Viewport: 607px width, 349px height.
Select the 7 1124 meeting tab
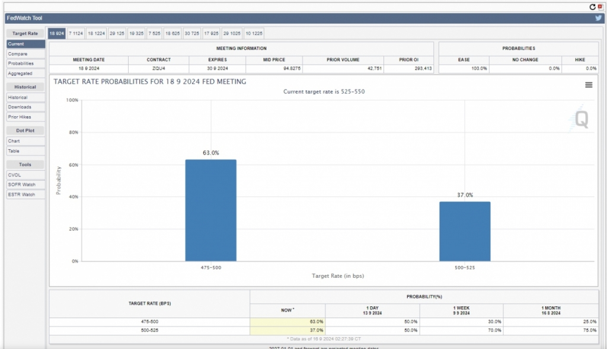coord(76,34)
